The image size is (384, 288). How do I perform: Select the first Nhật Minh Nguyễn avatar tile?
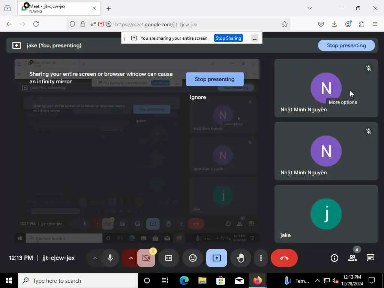326,88
